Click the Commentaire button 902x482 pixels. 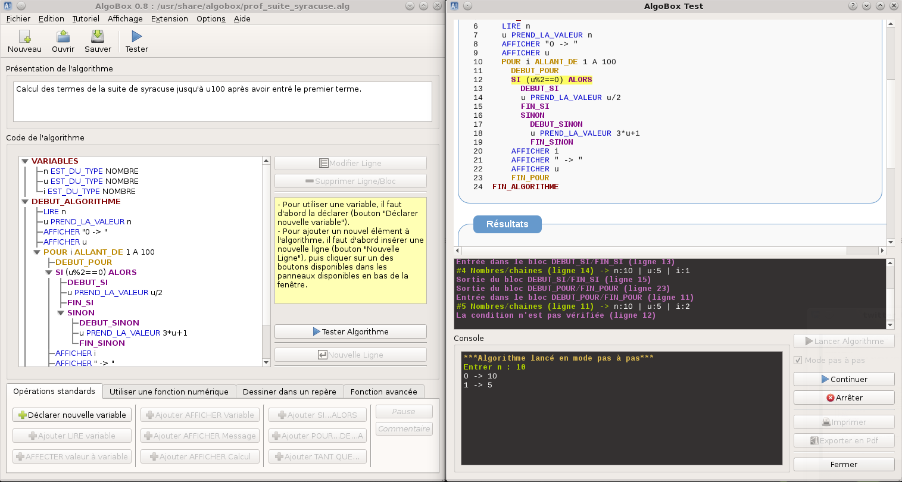click(404, 428)
